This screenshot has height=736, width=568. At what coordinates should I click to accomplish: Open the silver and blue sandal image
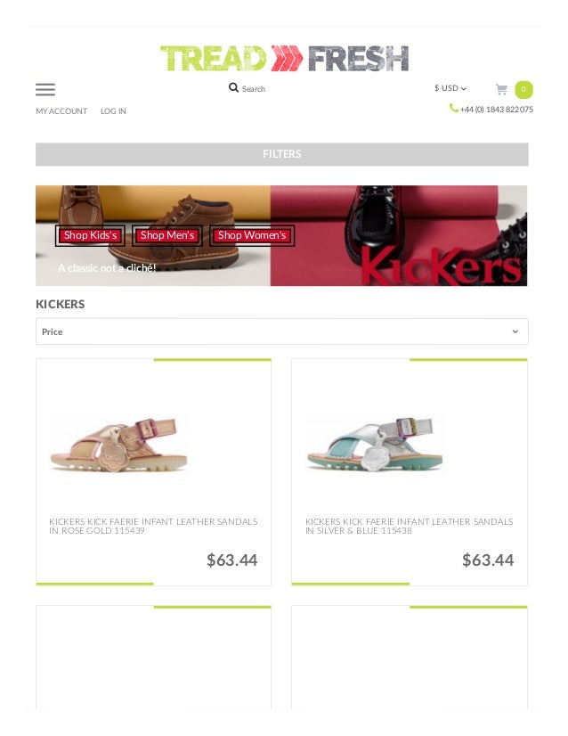[375, 444]
